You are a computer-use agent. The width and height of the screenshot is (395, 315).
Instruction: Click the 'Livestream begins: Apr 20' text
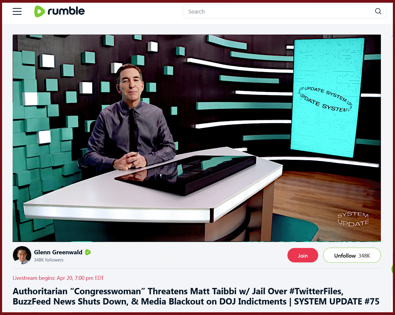[58, 278]
